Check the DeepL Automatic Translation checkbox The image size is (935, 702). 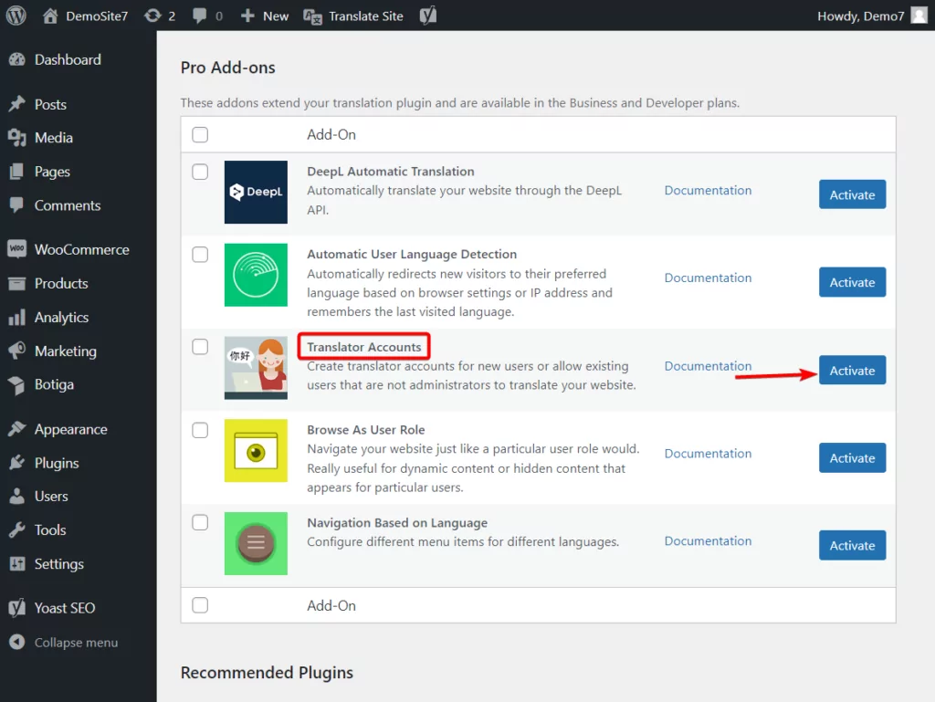tap(200, 172)
